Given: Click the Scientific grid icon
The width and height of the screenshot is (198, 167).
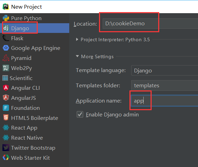Looking at the screenshot, I should click(x=5, y=78).
